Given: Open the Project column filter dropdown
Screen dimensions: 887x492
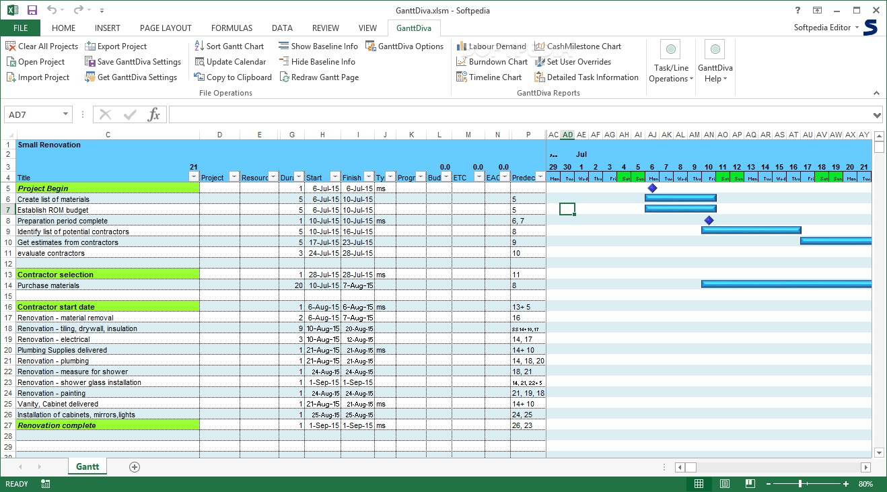Looking at the screenshot, I should tap(234, 177).
